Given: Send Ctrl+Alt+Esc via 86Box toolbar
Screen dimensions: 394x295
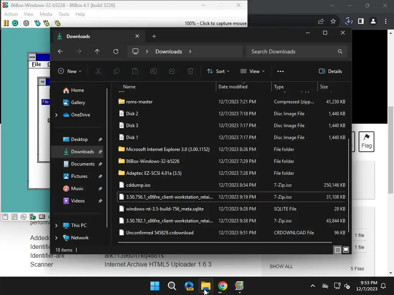Looking at the screenshot, I should pos(46,23).
